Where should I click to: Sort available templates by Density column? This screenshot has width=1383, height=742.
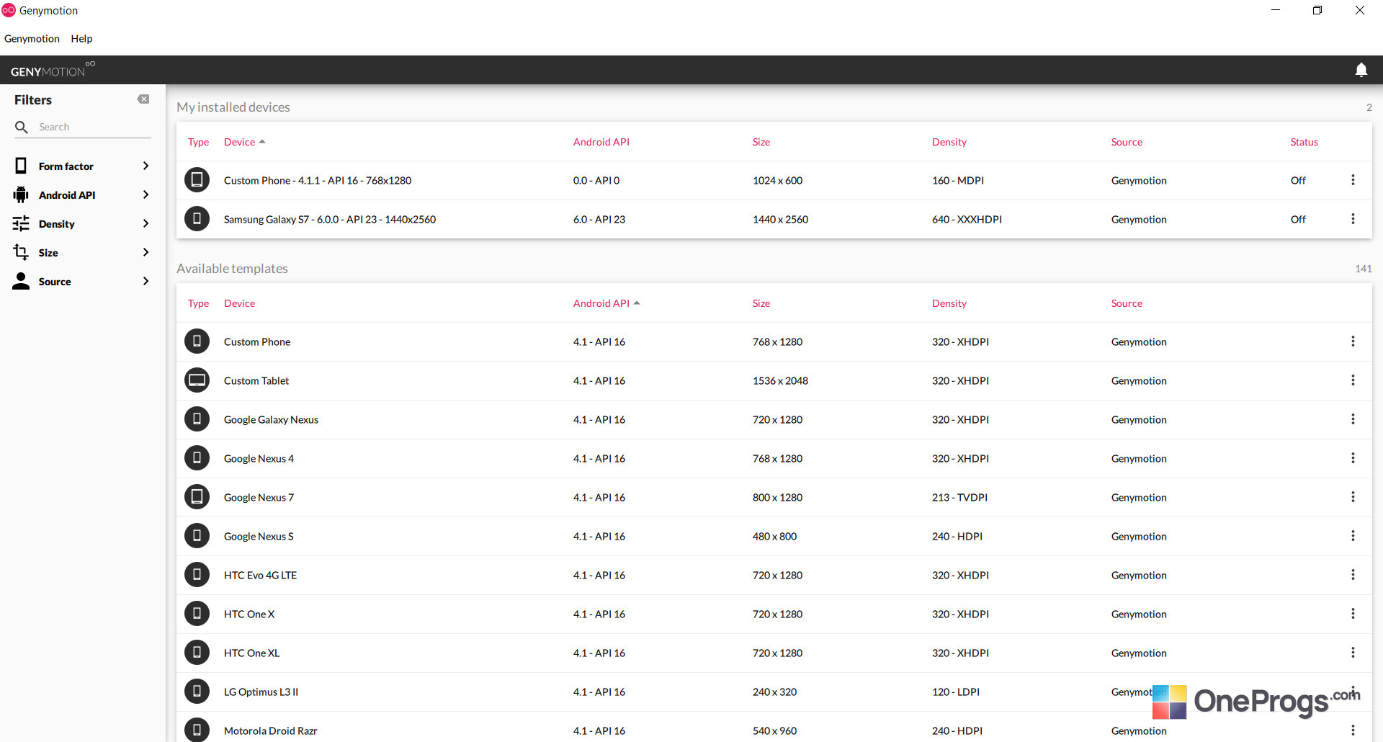[949, 303]
